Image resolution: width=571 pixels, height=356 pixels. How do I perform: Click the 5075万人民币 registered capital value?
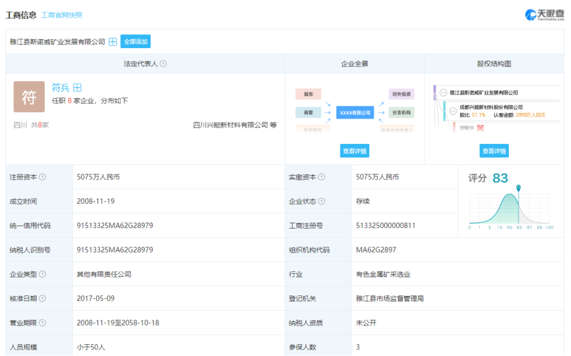98,177
